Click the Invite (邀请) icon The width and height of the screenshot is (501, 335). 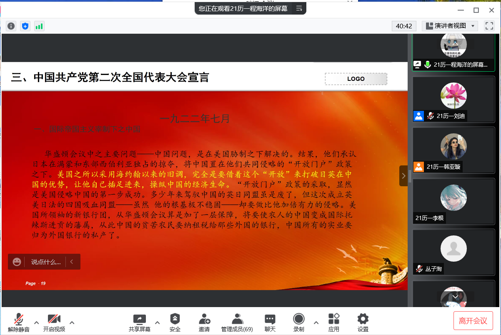(204, 322)
